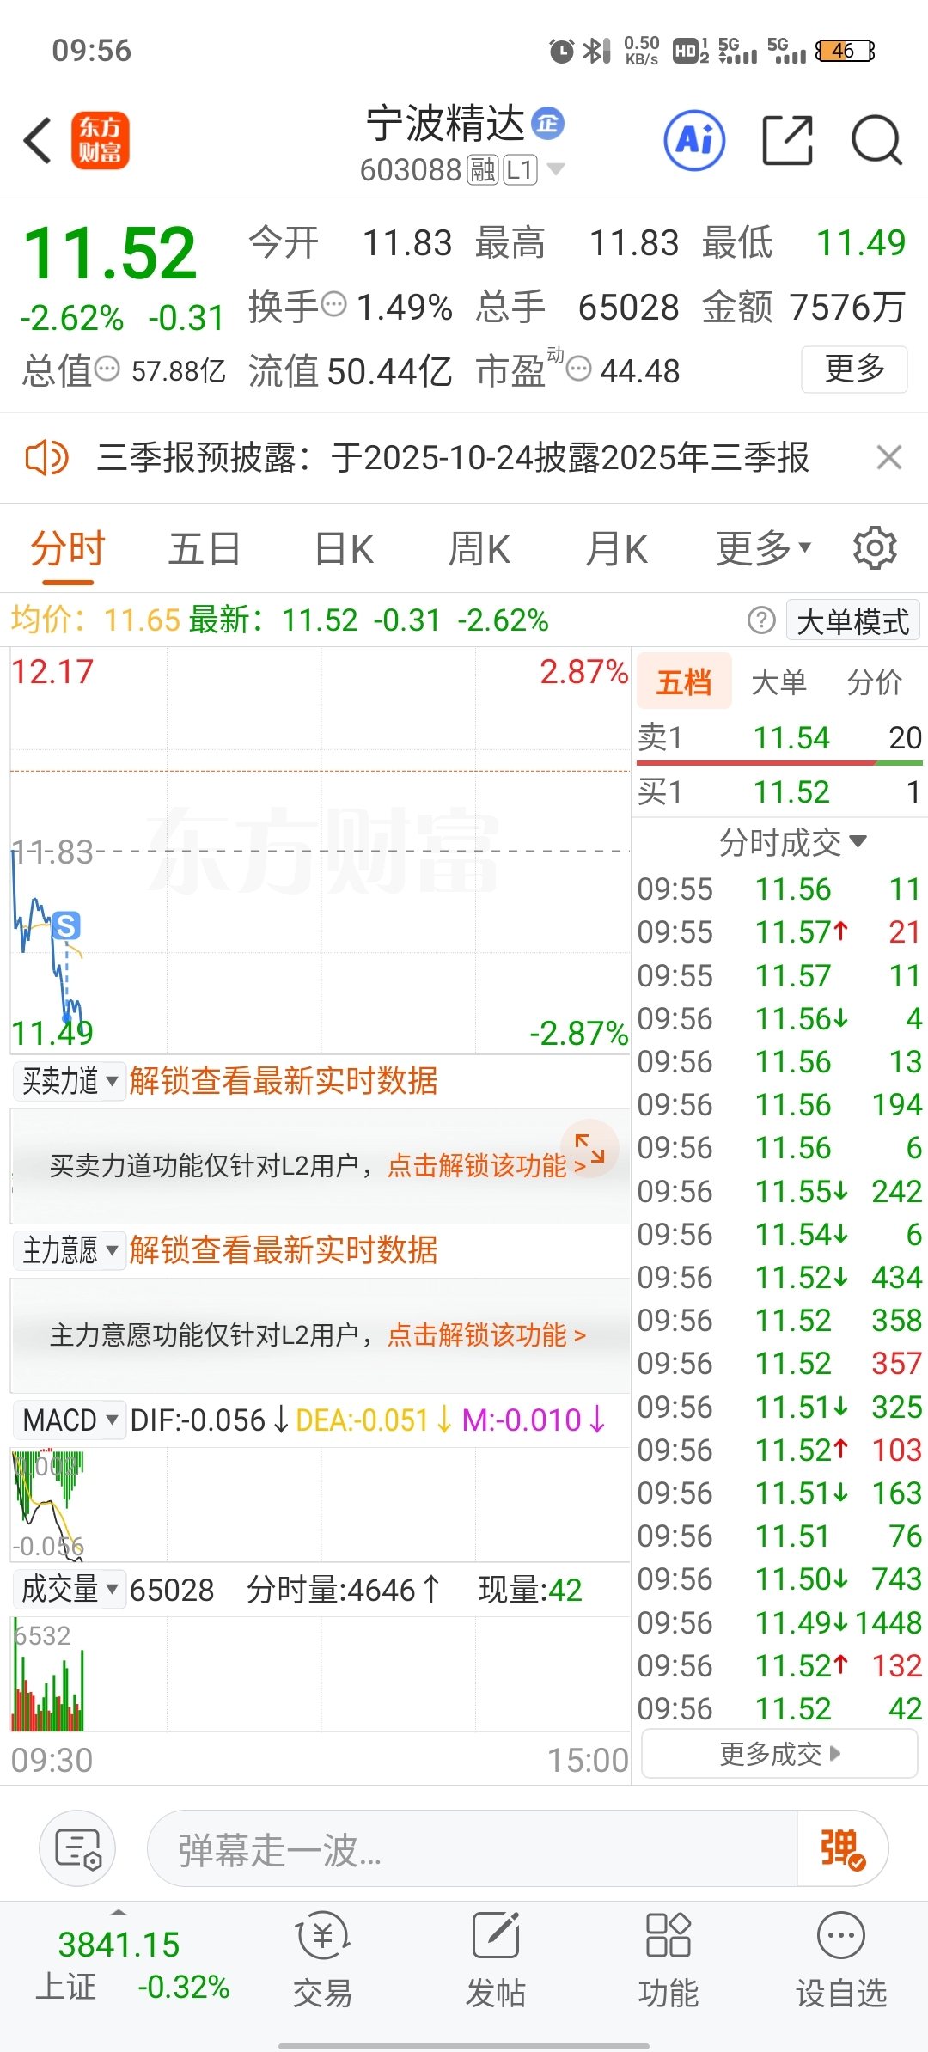Tap the 11.49 trade row with 1448

click(779, 1622)
